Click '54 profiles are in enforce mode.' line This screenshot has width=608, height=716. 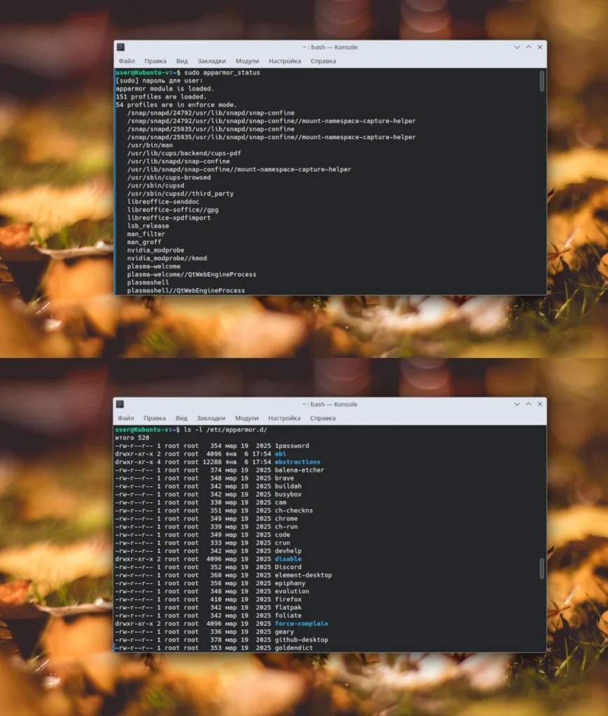click(x=176, y=105)
